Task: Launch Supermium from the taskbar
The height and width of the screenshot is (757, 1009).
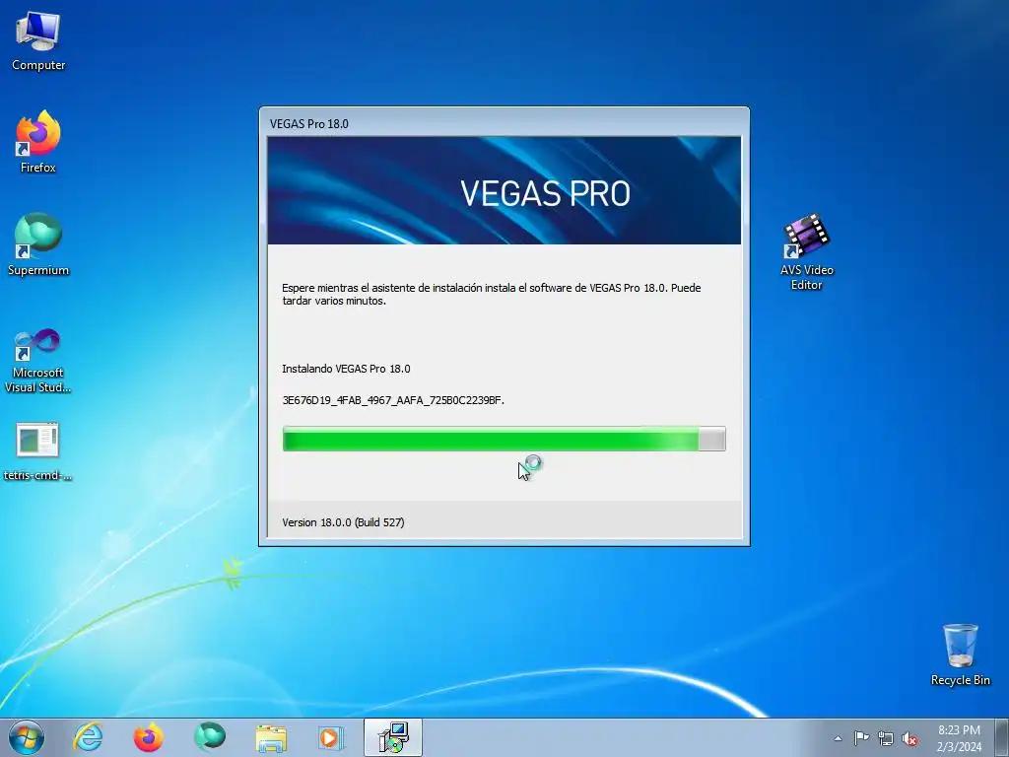Action: click(x=209, y=737)
